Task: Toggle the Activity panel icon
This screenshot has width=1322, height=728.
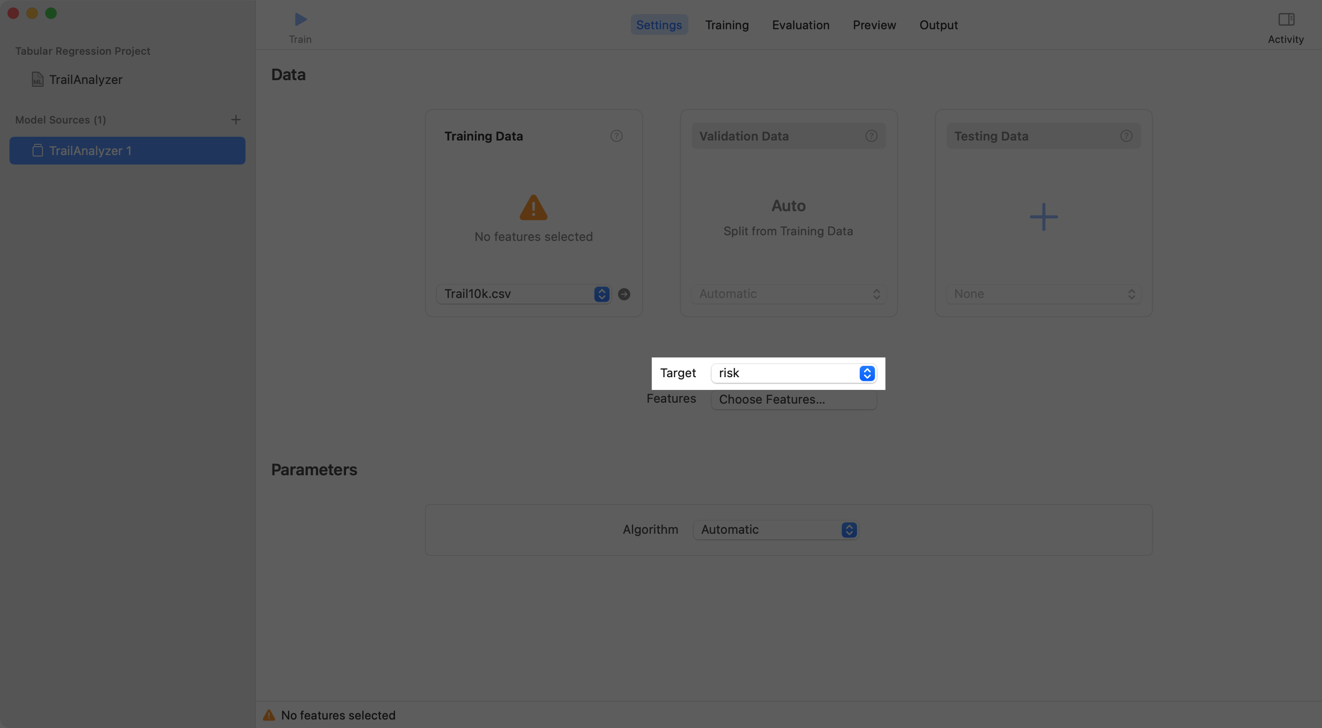Action: 1286,19
